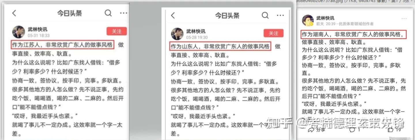This screenshot has width=415, height=140.
Task: Open three-dot menu in the 江苏人 post header
Action: point(124,13)
